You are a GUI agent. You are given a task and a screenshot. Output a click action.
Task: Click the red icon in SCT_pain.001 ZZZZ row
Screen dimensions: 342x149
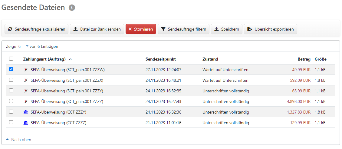tap(26, 101)
